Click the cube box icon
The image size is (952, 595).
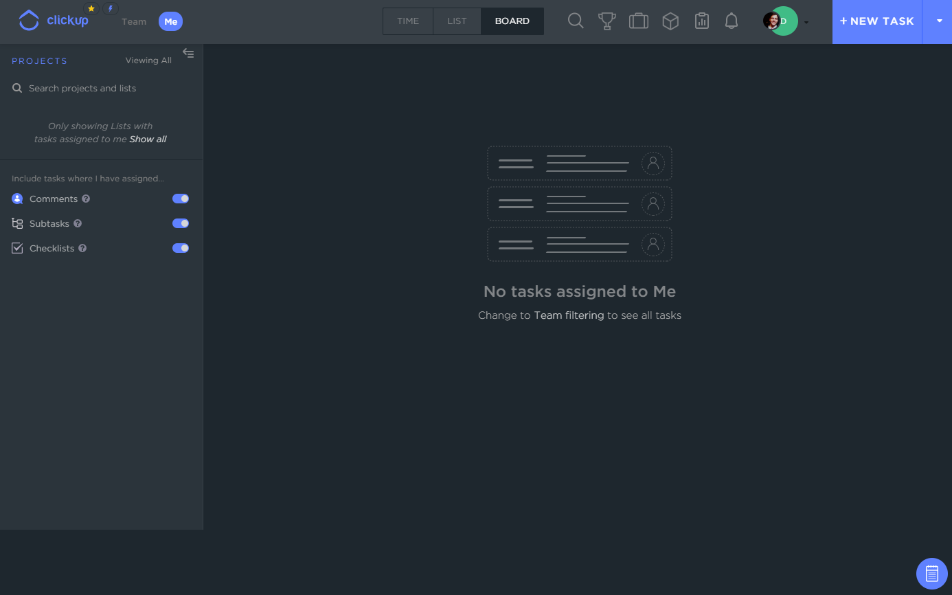tap(670, 21)
